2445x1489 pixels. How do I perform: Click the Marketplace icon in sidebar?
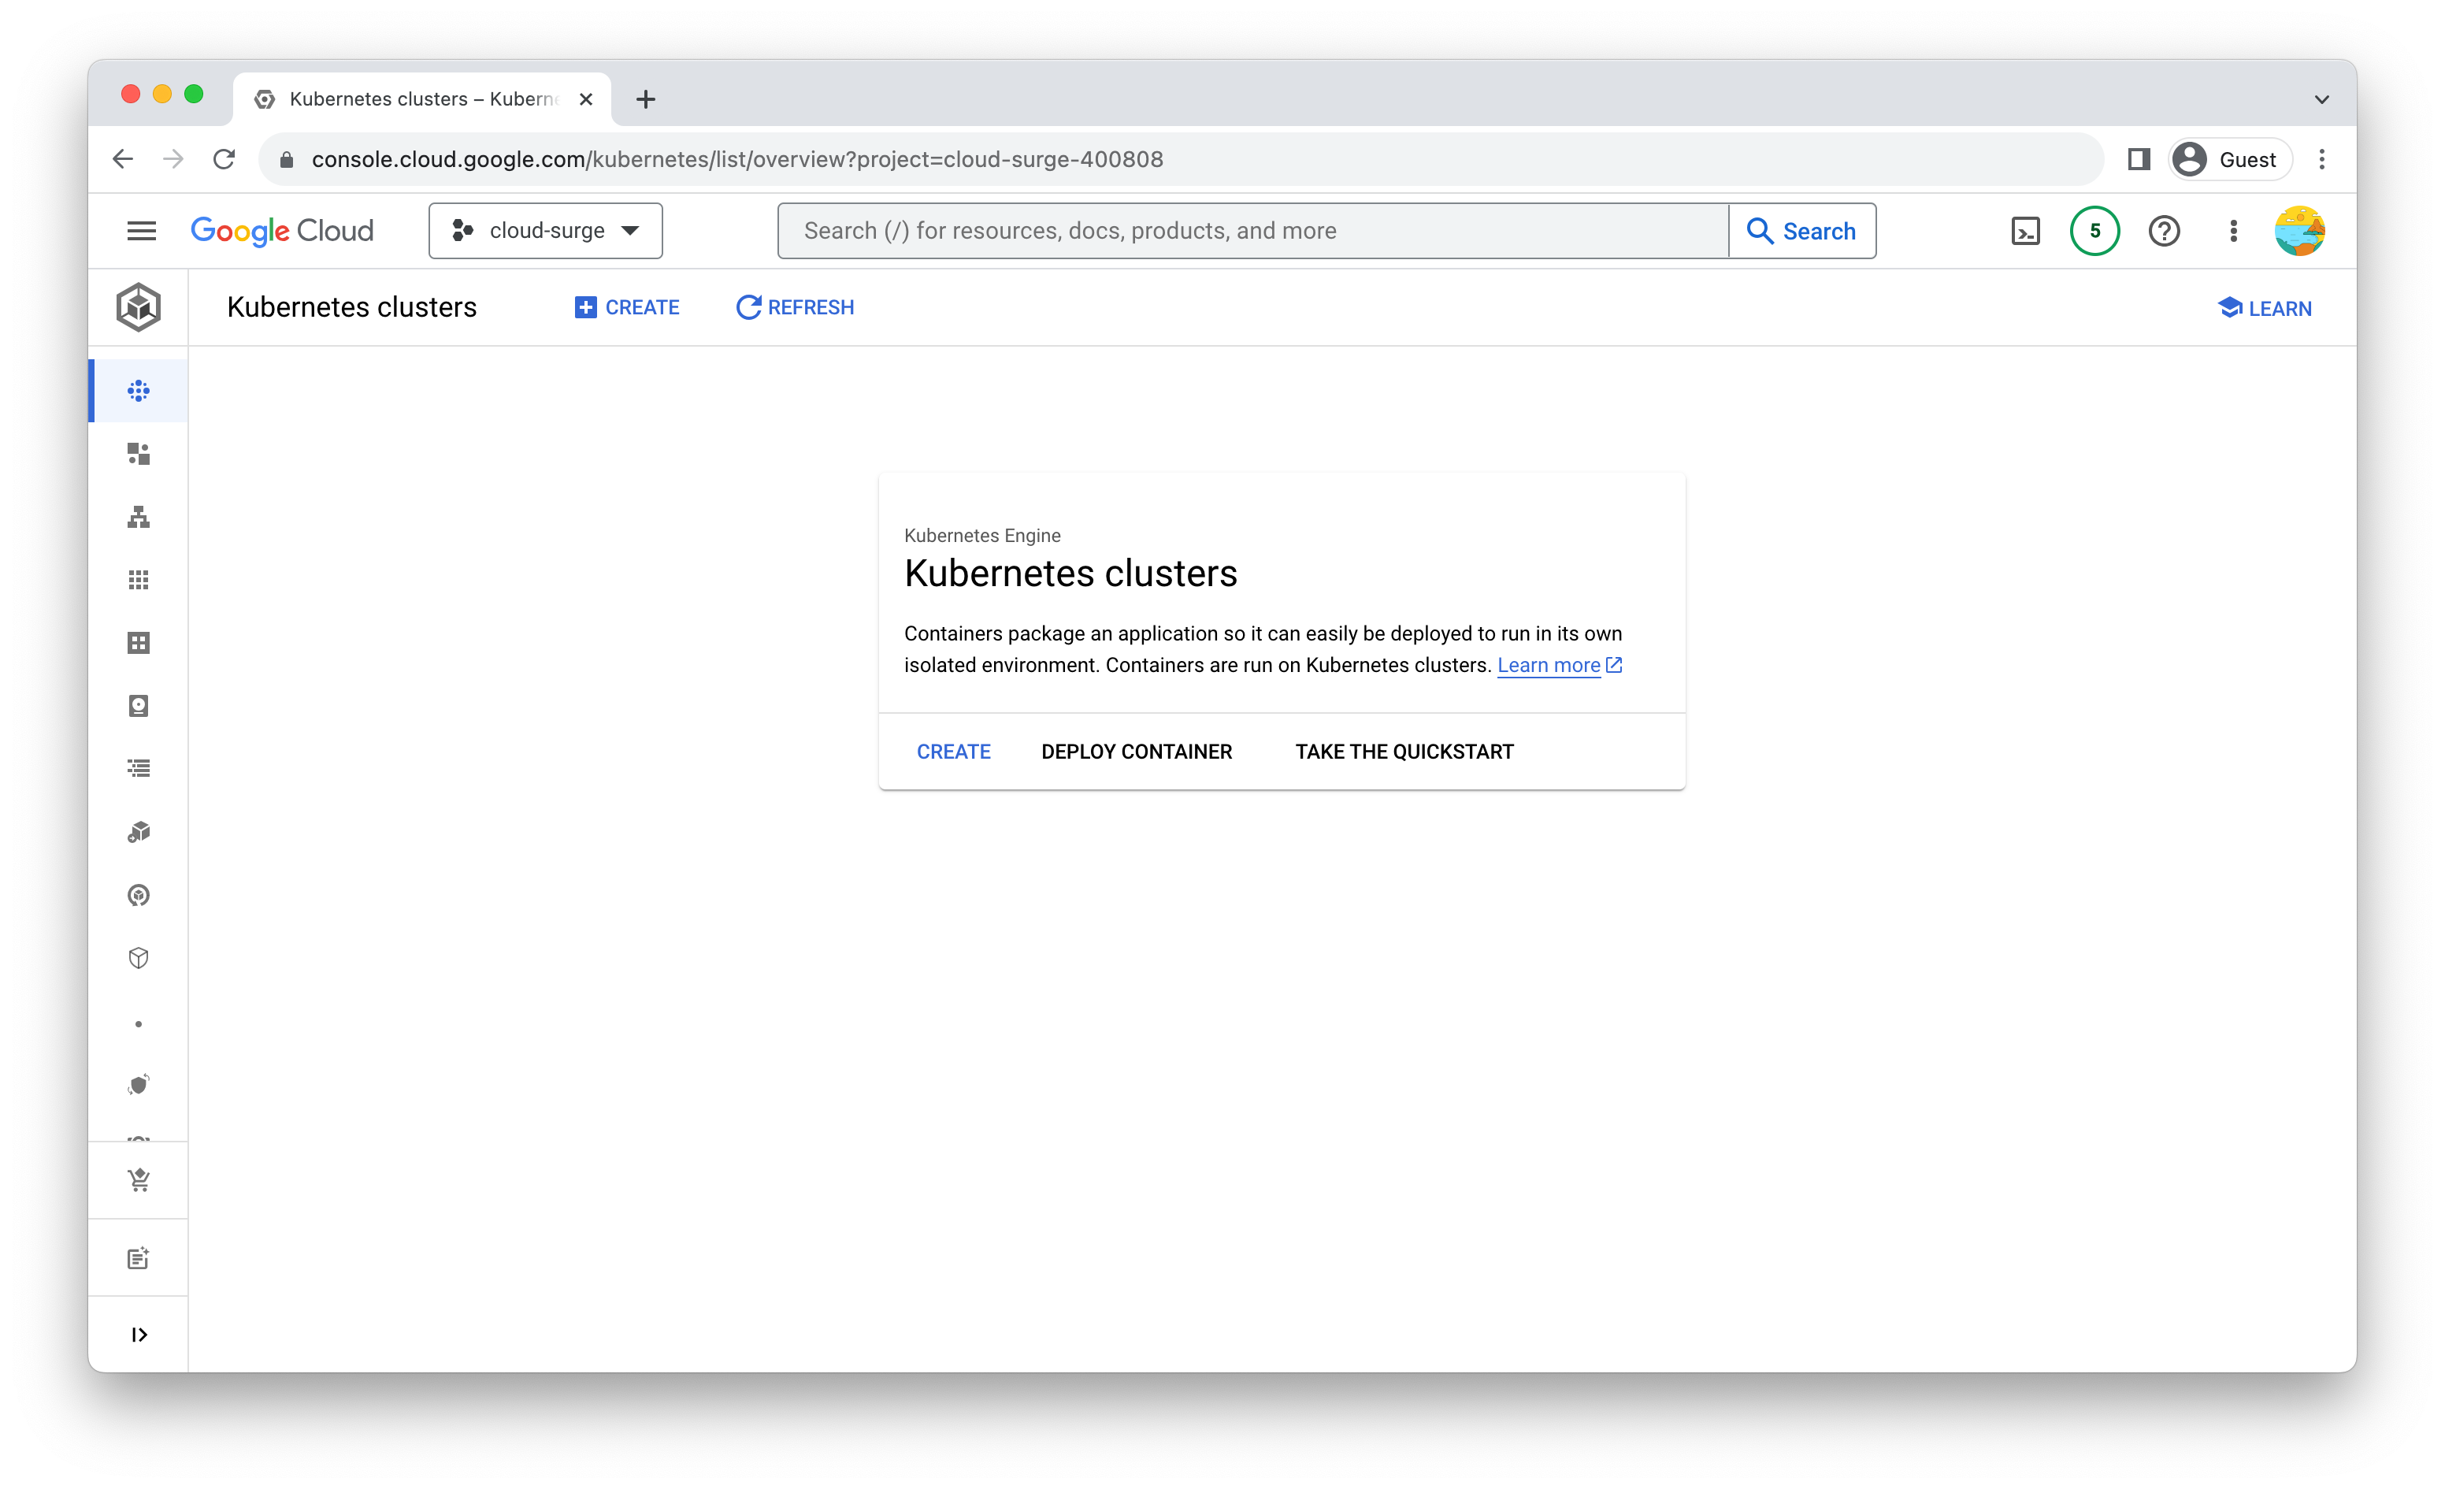139,1178
